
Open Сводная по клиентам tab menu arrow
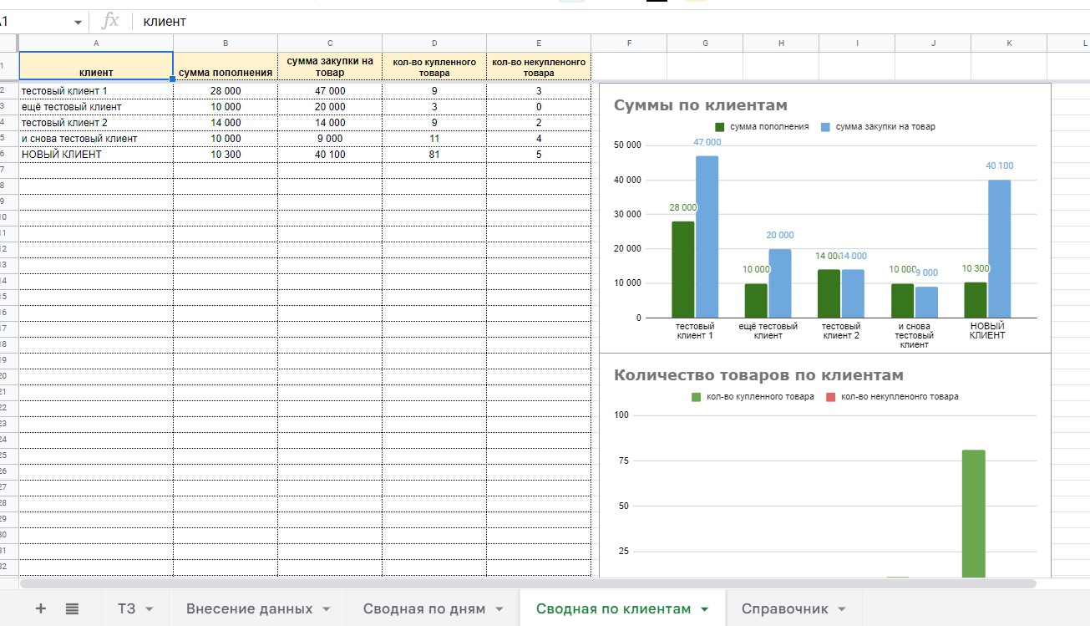click(704, 609)
